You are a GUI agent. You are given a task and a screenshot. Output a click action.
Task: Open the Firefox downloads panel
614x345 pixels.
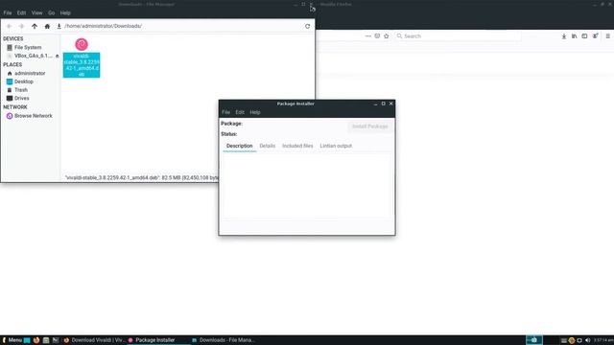(564, 36)
